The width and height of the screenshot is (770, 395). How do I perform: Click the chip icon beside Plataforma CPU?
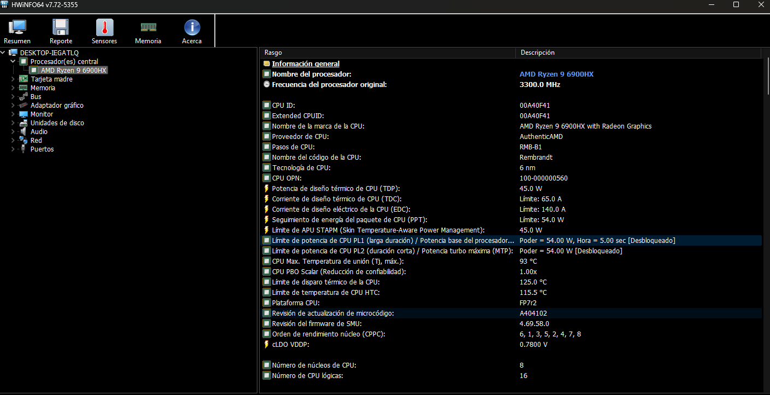[267, 303]
